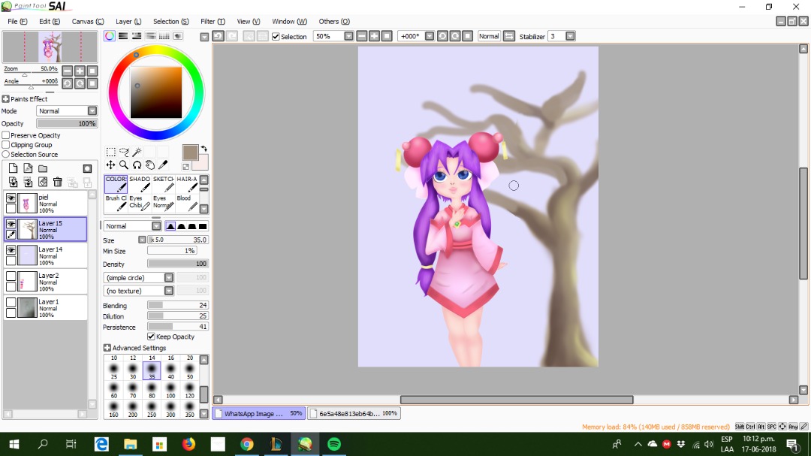
Task: Create a new layer set folder
Action: pos(43,168)
